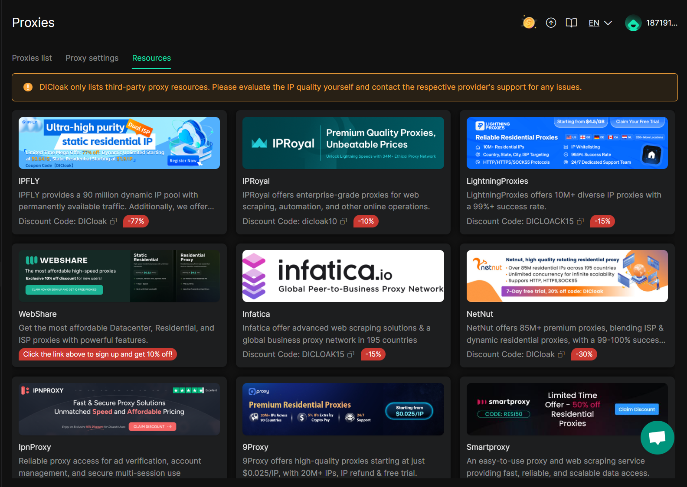Click the Infatica provider name
Viewport: 687px width, 487px height.
(256, 314)
